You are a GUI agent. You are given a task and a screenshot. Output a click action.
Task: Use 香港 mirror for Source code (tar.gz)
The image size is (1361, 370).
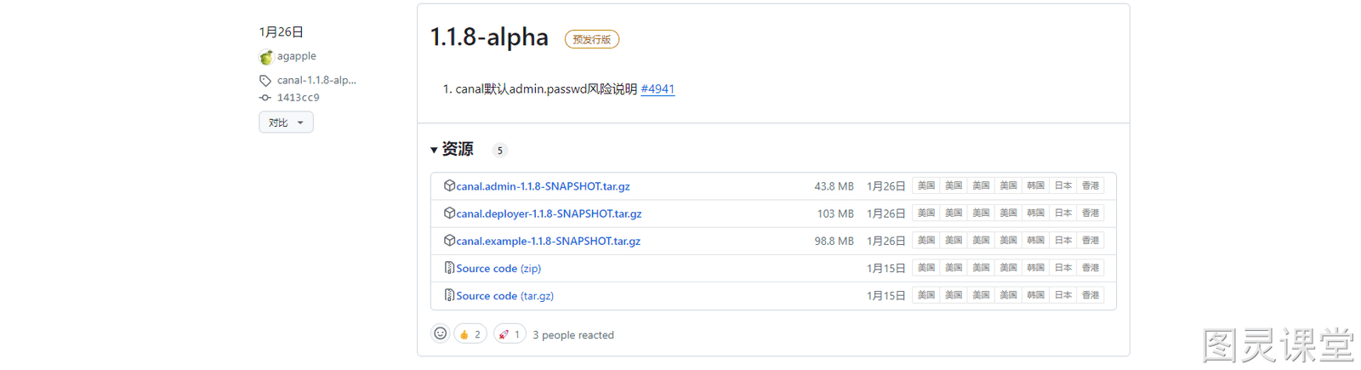tap(1091, 294)
